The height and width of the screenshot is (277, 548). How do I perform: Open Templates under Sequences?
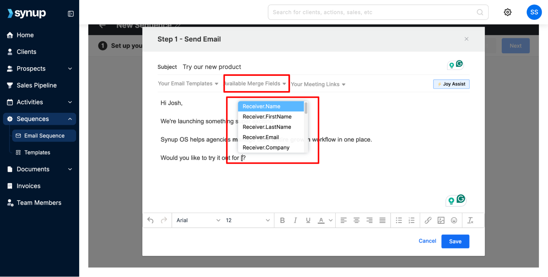tap(44, 152)
